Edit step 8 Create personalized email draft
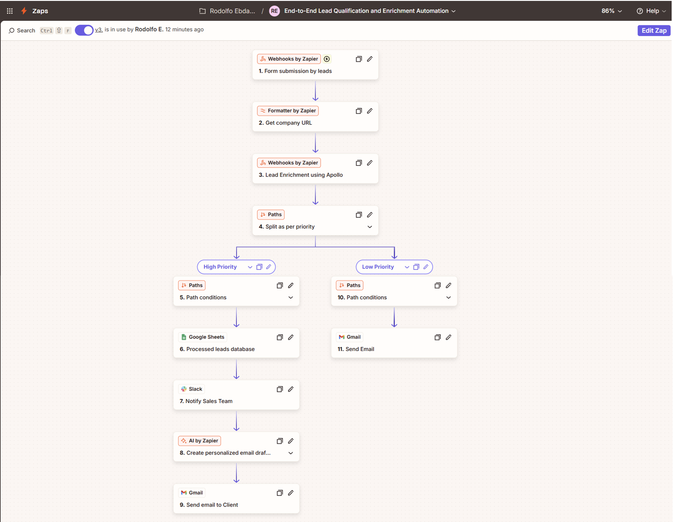Viewport: 673px width, 522px height. (x=291, y=441)
